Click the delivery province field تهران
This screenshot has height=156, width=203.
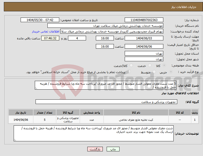pyautogui.click(x=144, y=54)
